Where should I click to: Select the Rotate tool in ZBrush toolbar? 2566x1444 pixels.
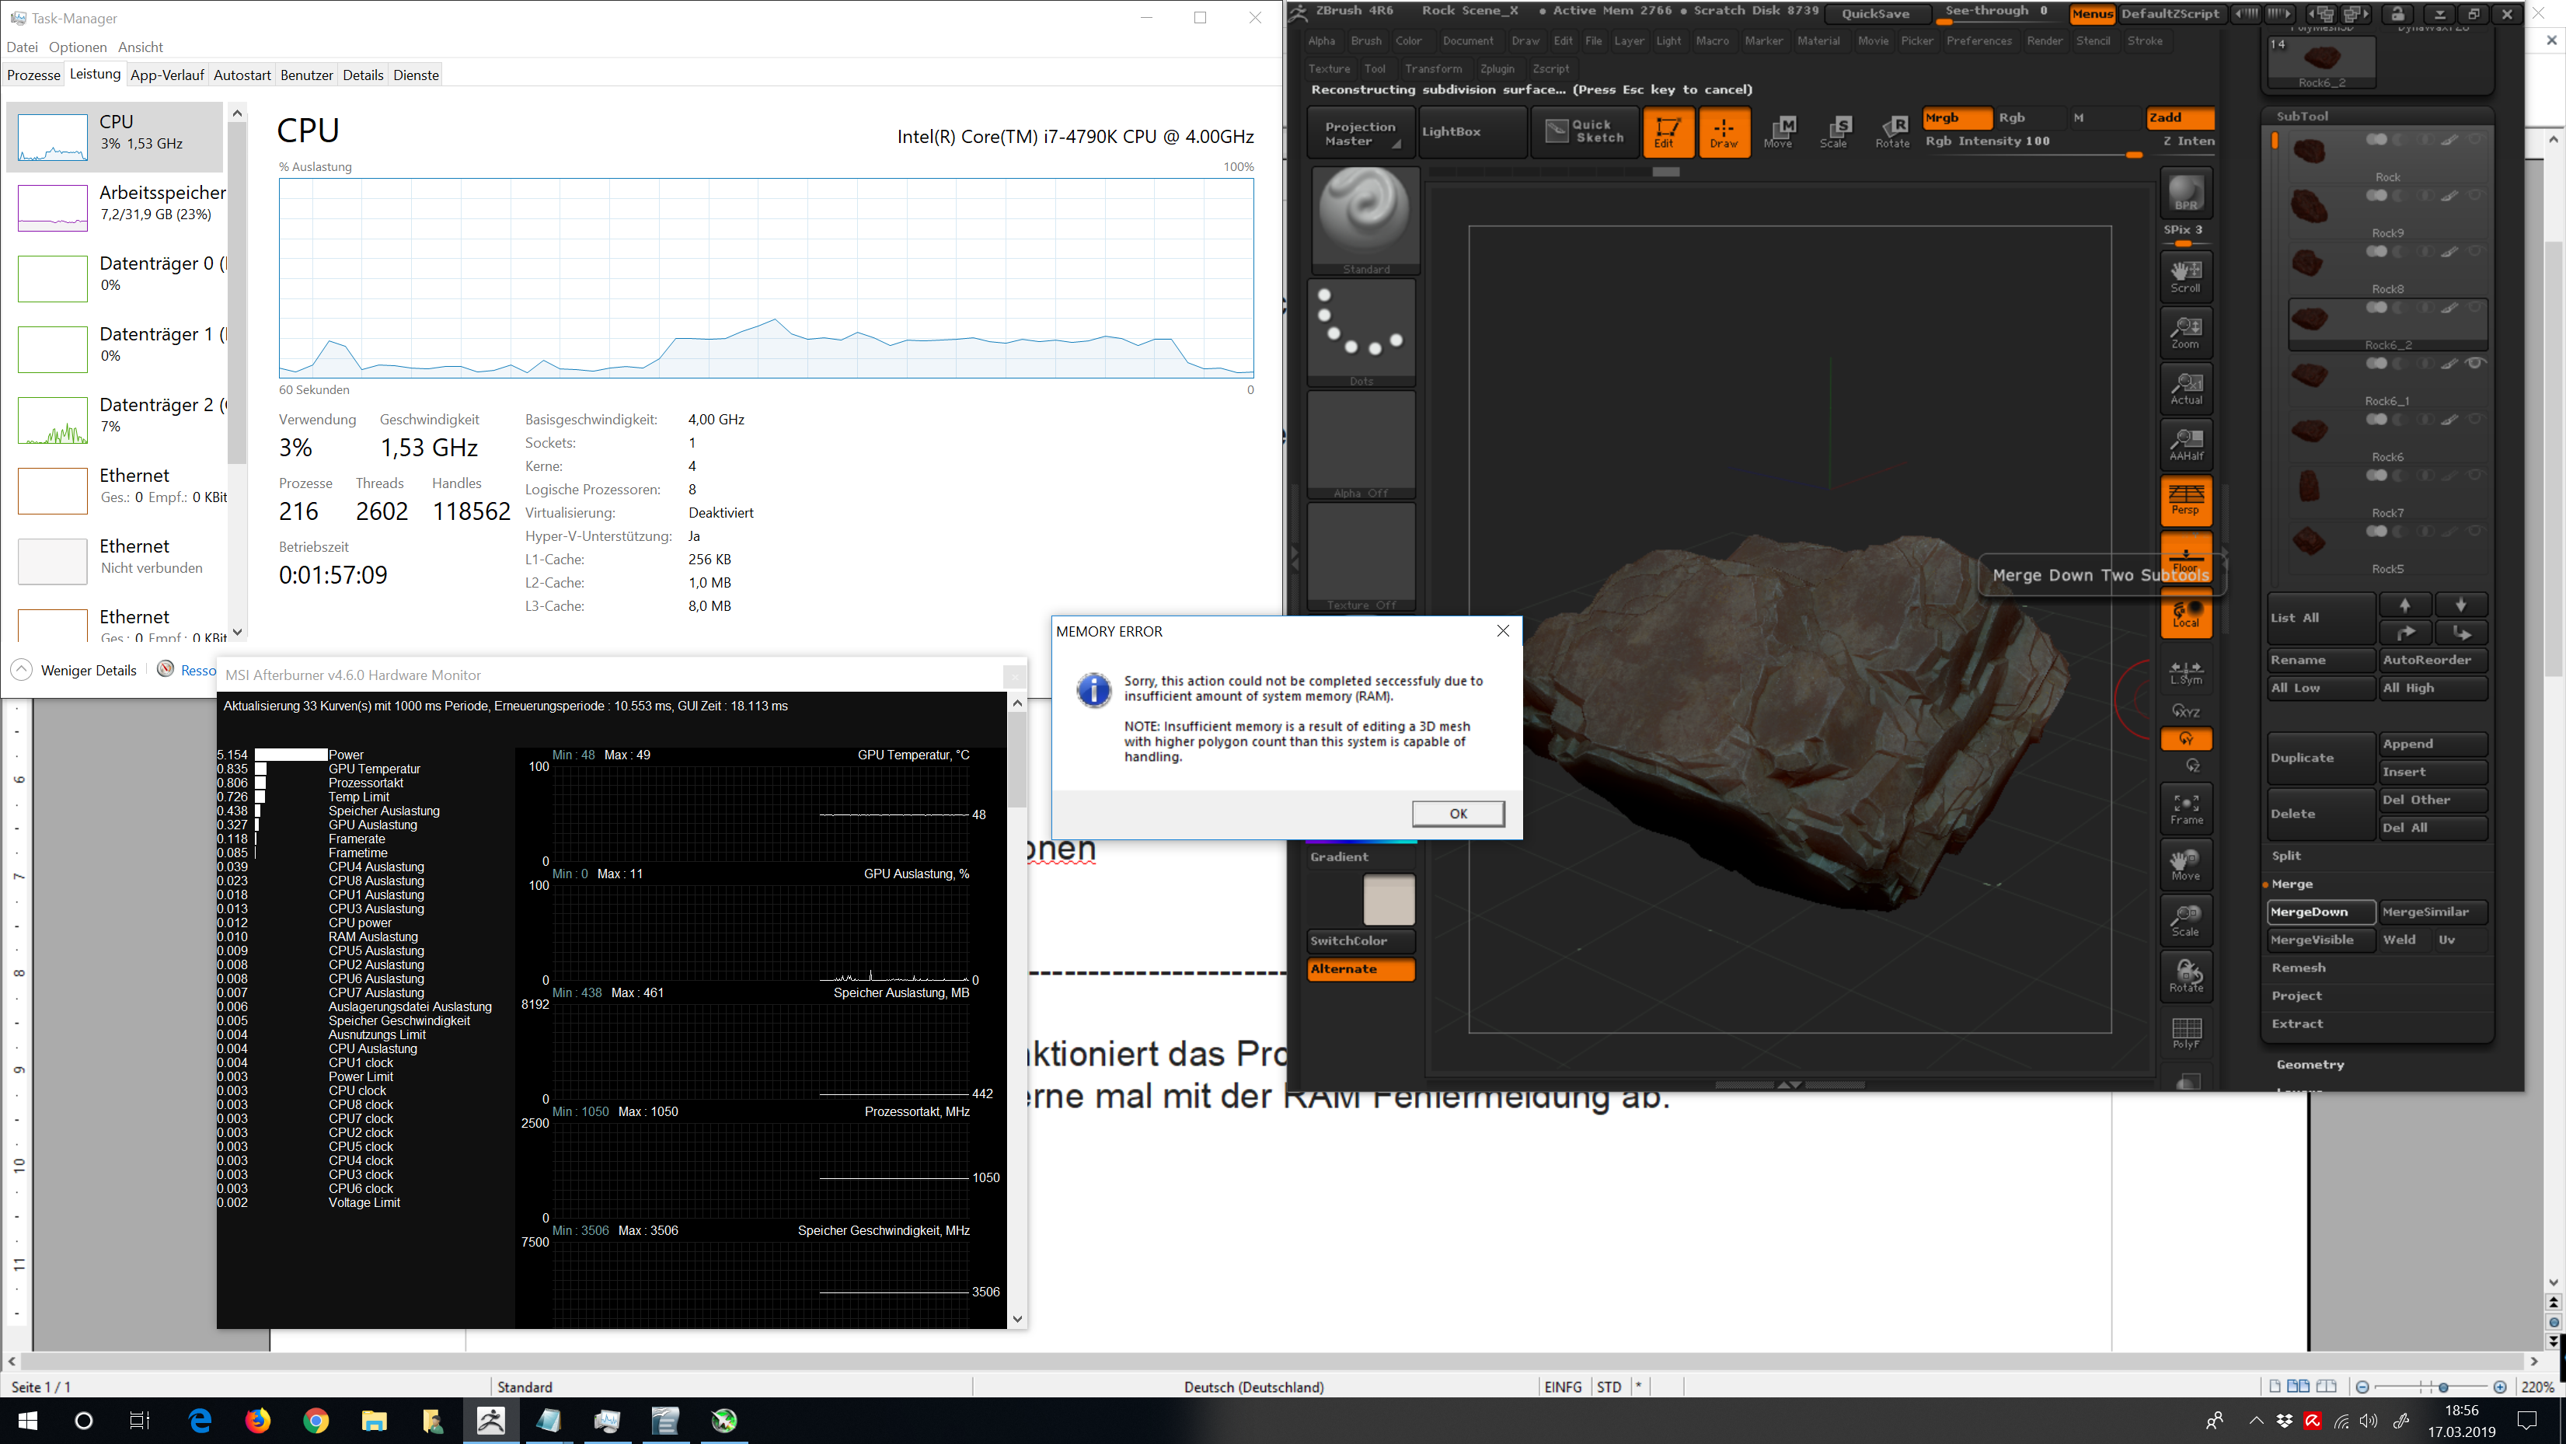click(x=1895, y=132)
